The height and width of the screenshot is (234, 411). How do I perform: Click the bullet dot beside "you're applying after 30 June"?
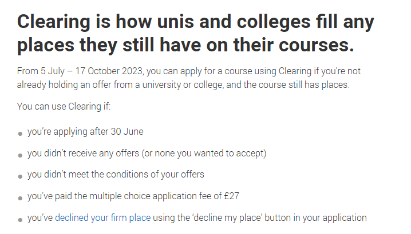point(20,134)
